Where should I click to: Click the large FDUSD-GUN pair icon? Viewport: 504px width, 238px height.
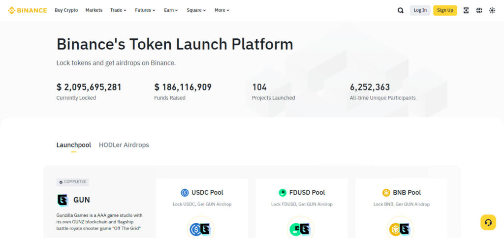tap(300, 229)
